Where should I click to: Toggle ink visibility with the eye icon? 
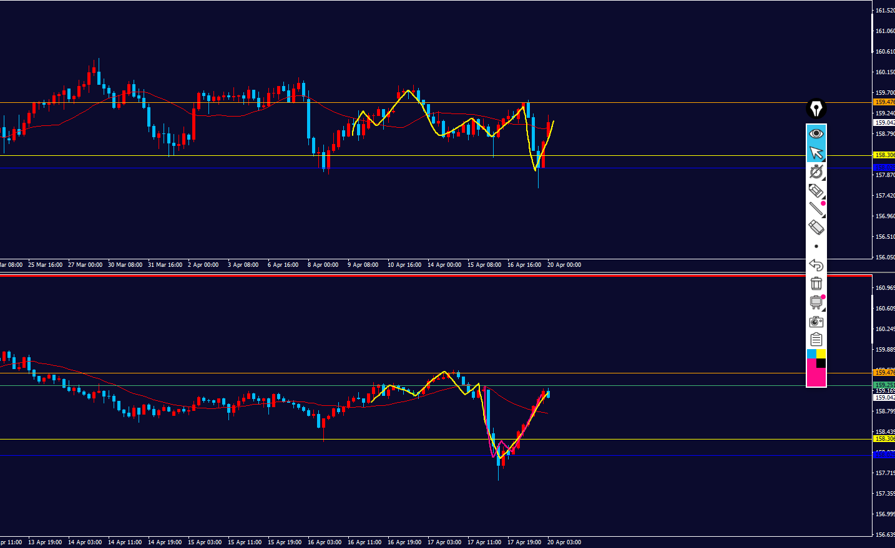point(816,133)
